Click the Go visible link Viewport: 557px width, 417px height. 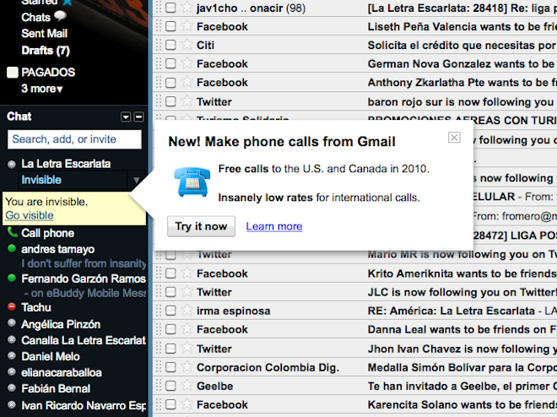click(29, 215)
